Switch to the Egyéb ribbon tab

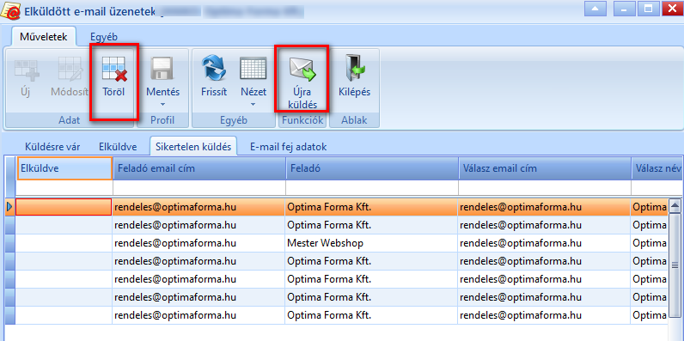[x=104, y=37]
